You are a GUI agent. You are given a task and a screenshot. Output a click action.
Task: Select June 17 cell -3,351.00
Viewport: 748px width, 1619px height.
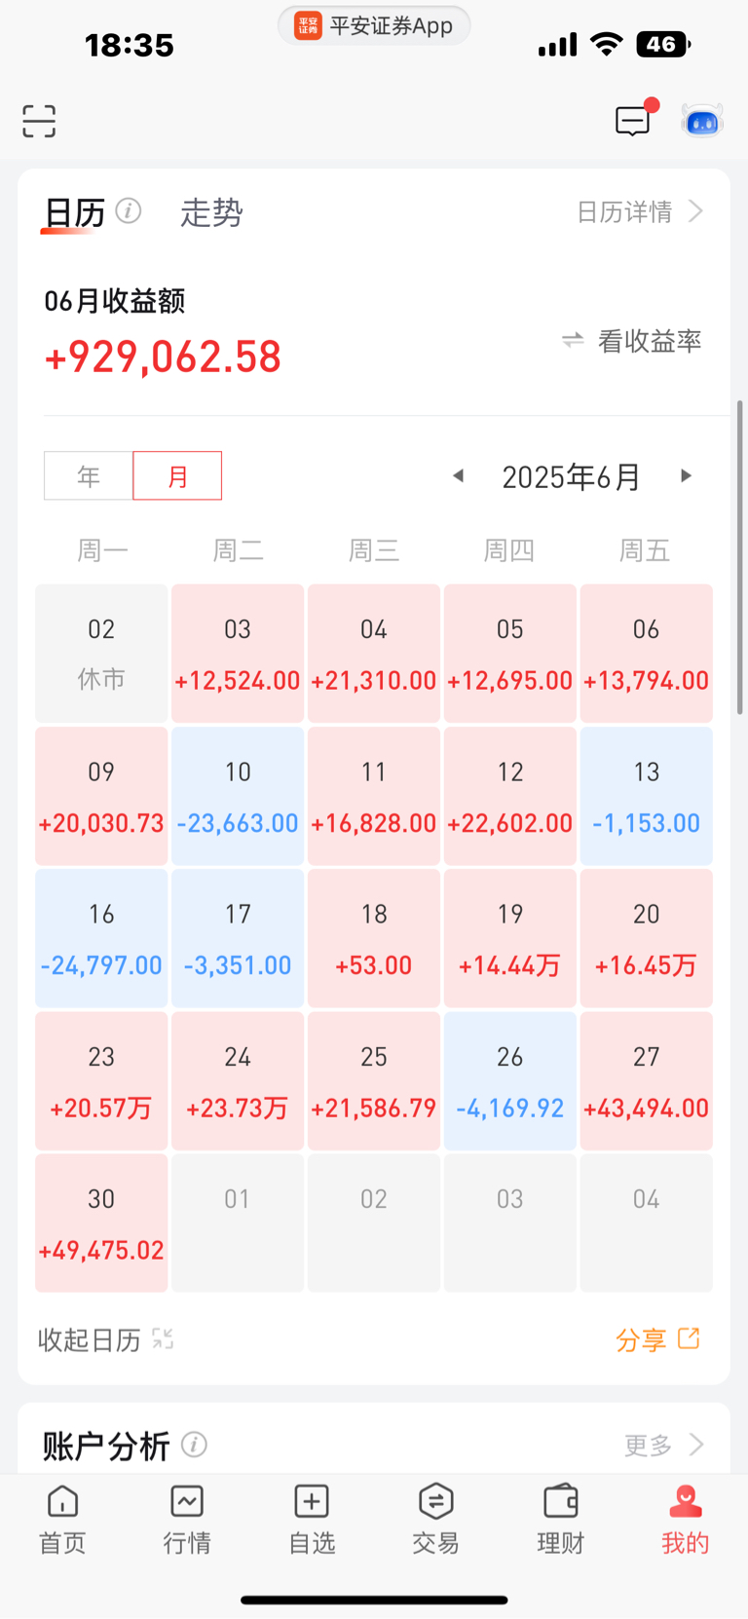pyautogui.click(x=238, y=938)
